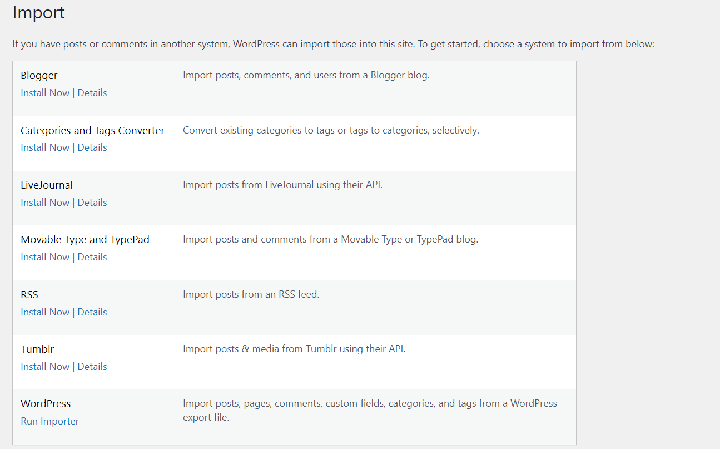Install the Categories and Tags Converter
The image size is (720, 449).
45,147
